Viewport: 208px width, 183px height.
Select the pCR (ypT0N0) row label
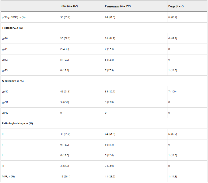tap(14, 17)
